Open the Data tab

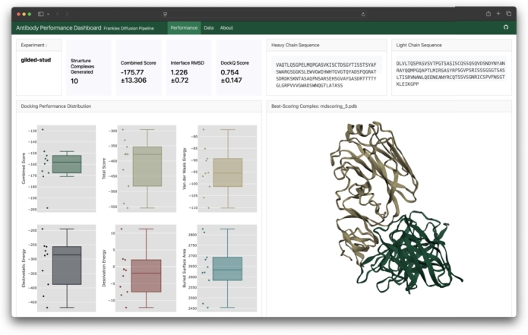pos(209,27)
